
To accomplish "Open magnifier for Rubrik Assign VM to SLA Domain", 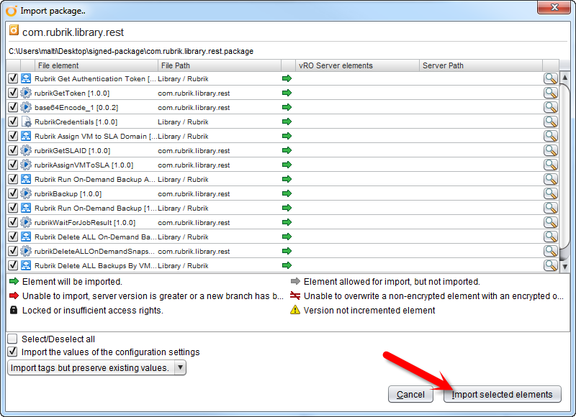I will 550,136.
